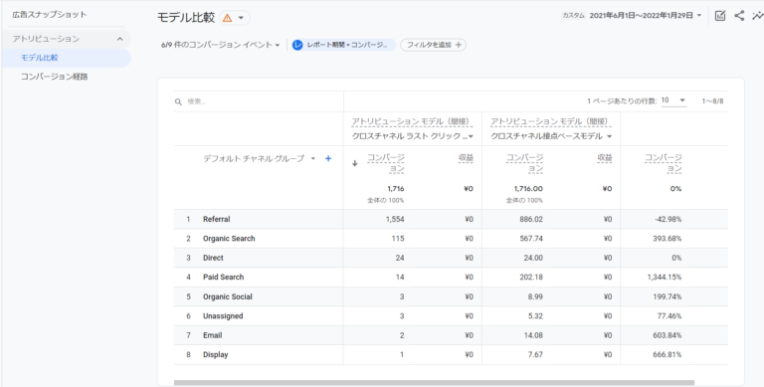
Task: Click the 202.18 conversions value
Action: click(x=531, y=277)
